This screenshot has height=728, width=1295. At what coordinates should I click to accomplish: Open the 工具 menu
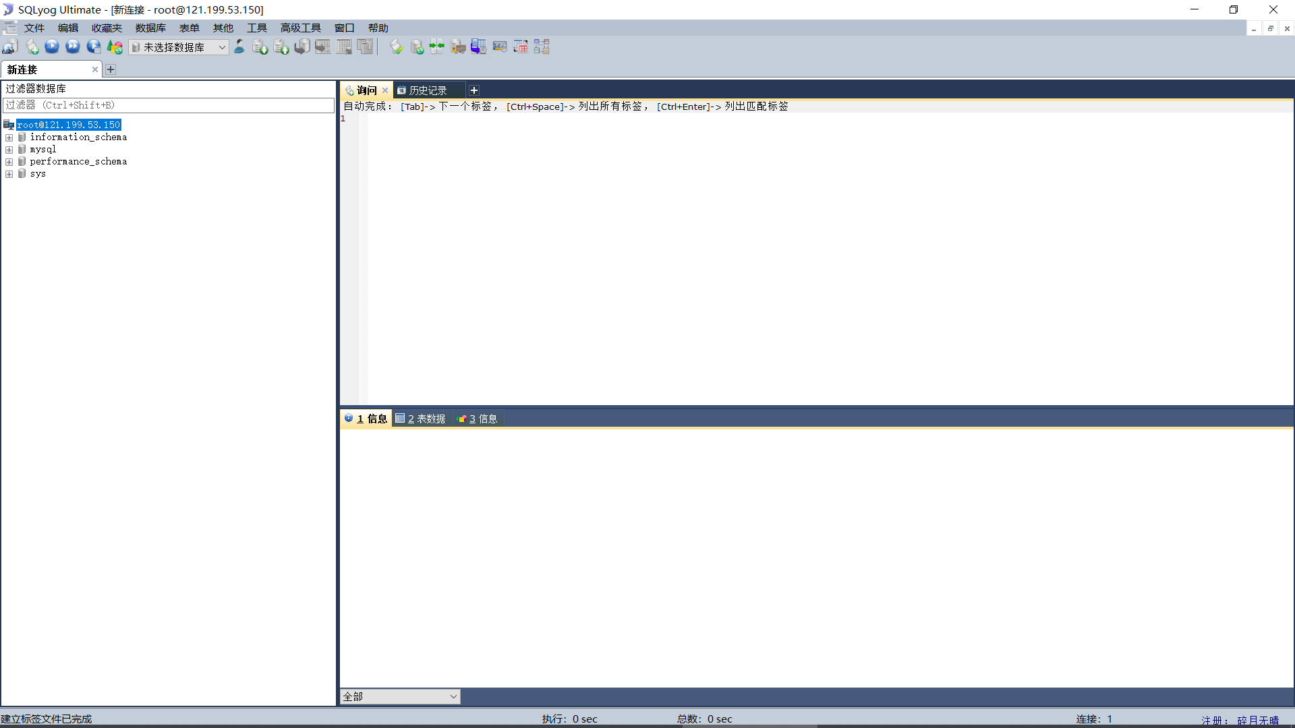(257, 28)
